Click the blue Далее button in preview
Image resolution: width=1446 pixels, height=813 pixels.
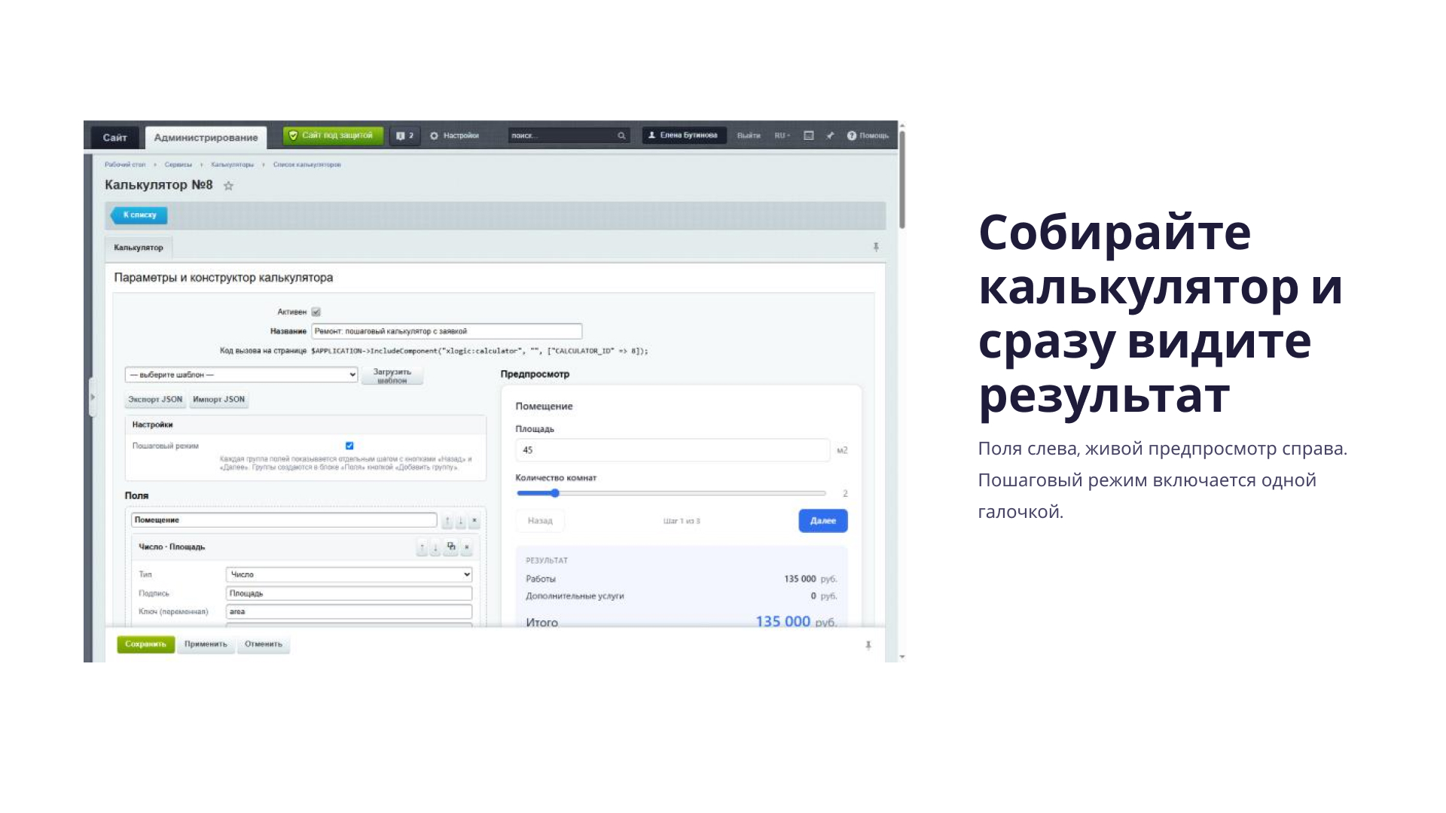click(x=823, y=521)
